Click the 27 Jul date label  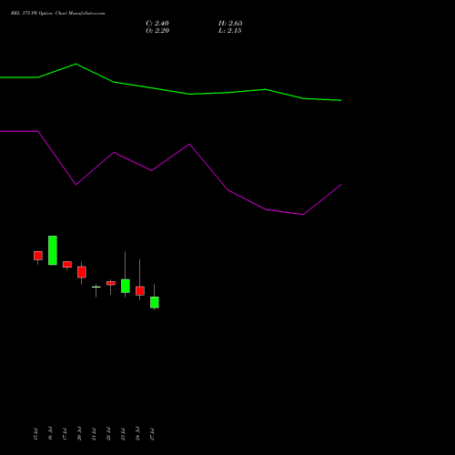pos(152,434)
